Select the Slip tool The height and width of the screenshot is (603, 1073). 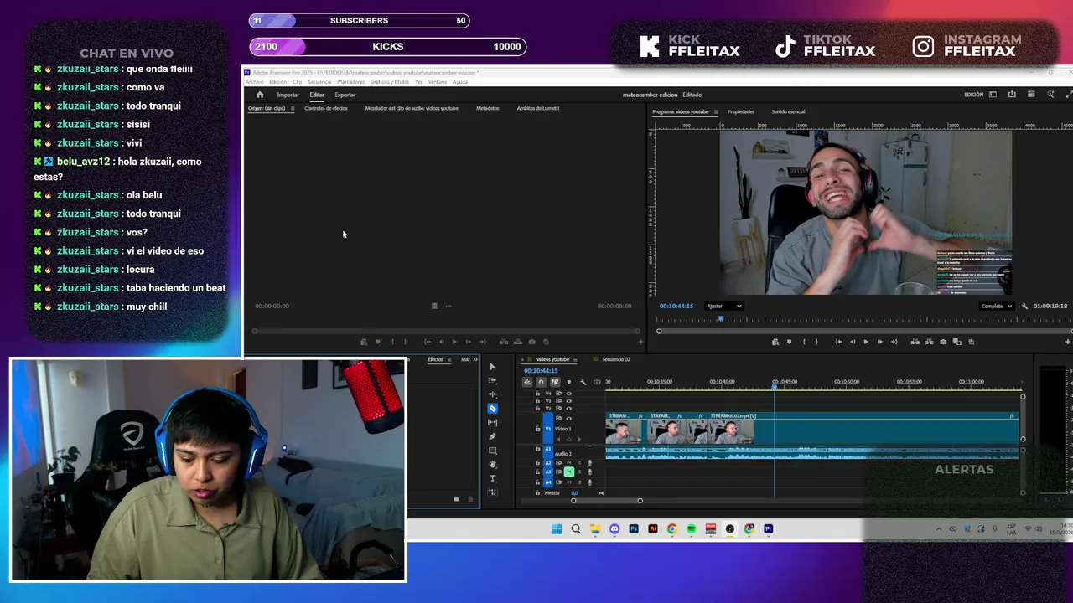(x=493, y=422)
